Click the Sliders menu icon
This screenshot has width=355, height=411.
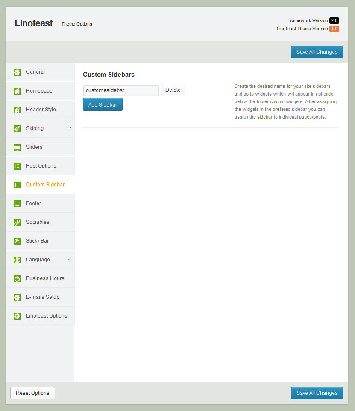click(x=17, y=148)
